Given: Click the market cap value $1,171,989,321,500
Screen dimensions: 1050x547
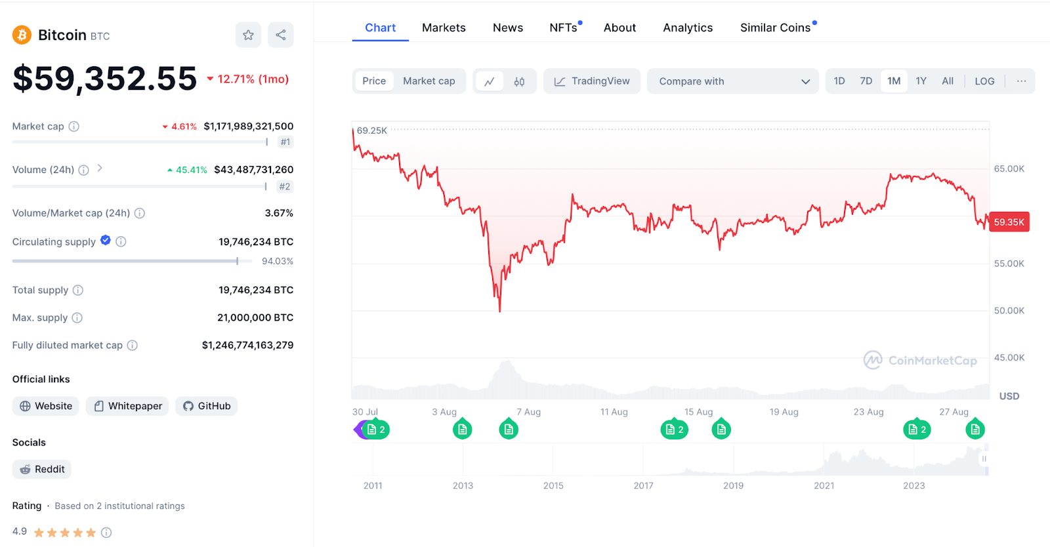Looking at the screenshot, I should pos(249,127).
